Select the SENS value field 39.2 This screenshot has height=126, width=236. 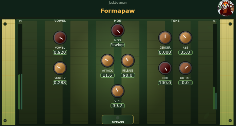point(118,106)
